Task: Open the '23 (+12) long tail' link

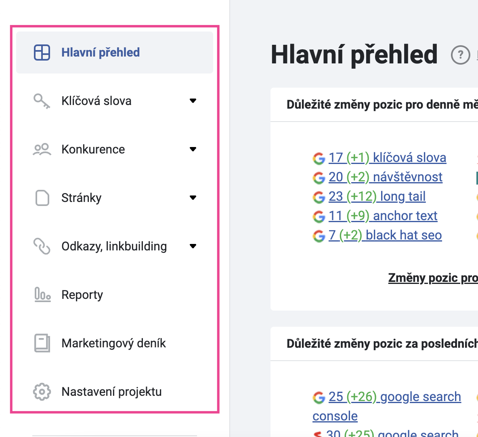Action: [x=377, y=196]
